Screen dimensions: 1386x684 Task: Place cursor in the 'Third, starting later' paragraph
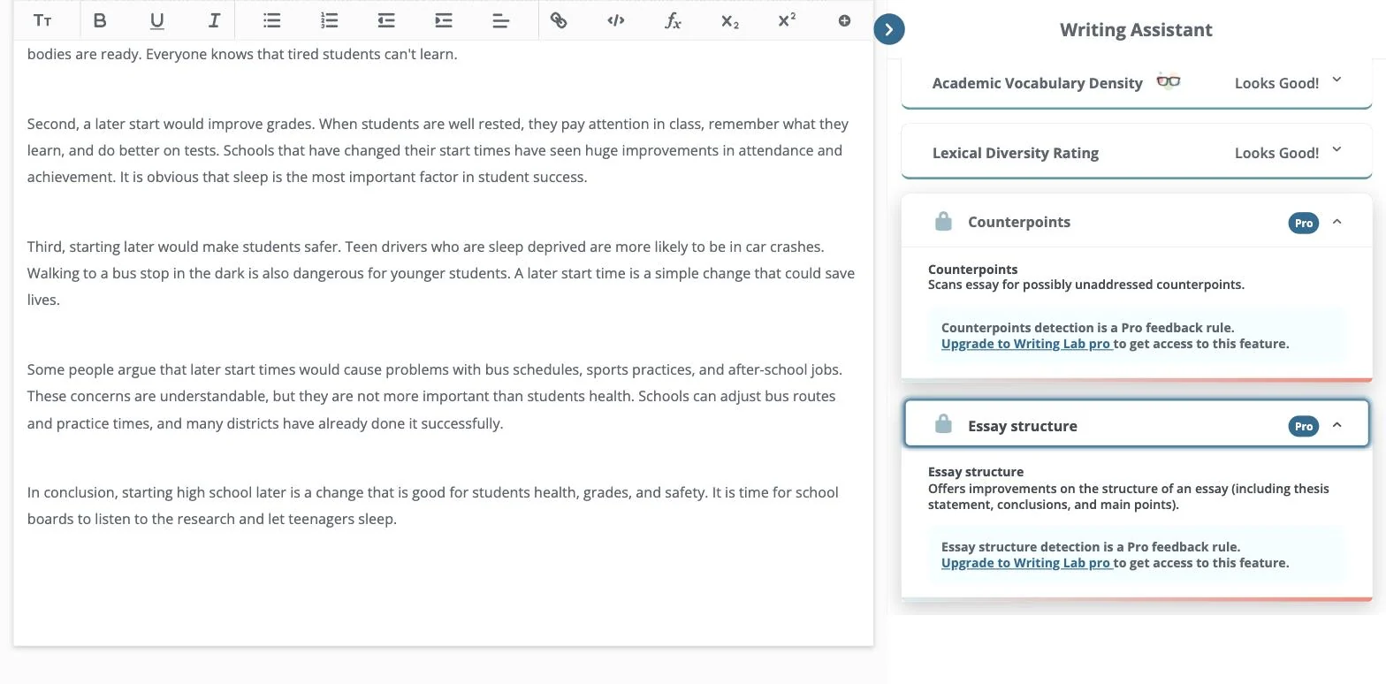click(441, 273)
